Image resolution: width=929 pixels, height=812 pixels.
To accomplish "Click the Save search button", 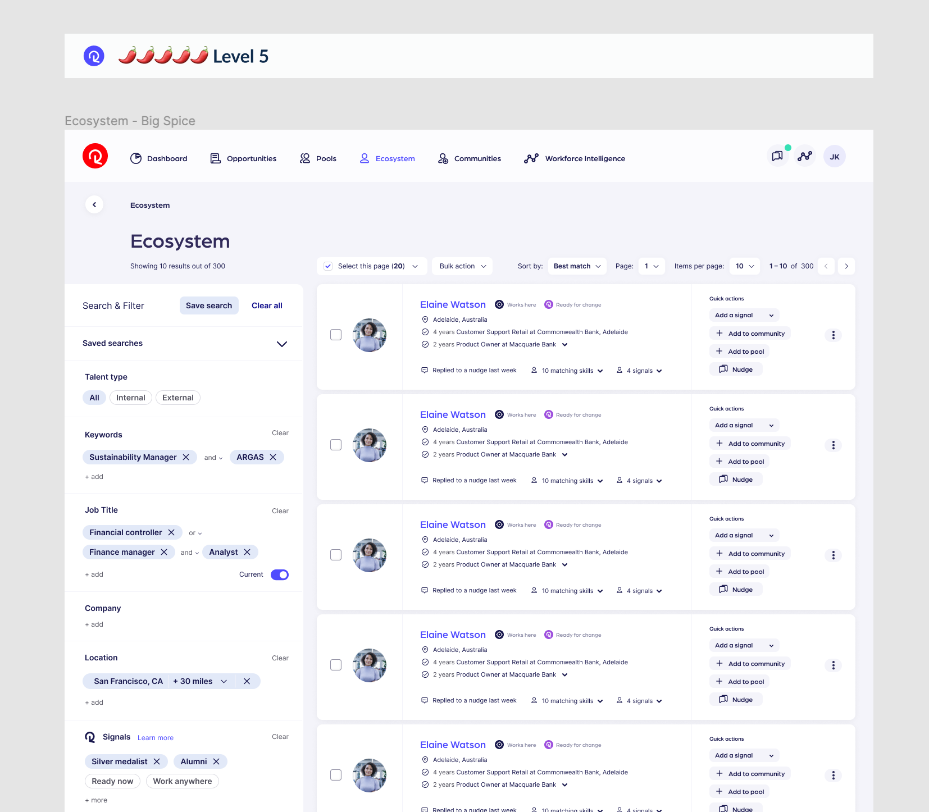I will click(209, 305).
